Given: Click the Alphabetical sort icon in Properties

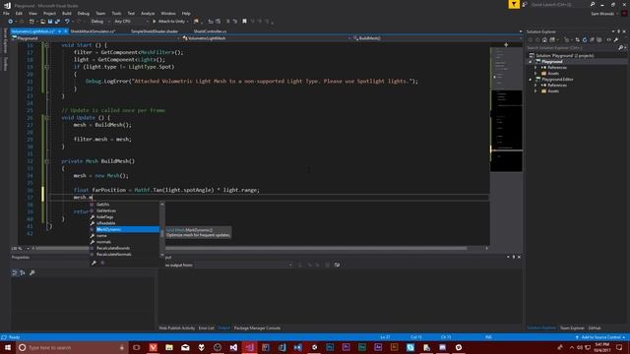Looking at the screenshot, I should (x=23, y=273).
